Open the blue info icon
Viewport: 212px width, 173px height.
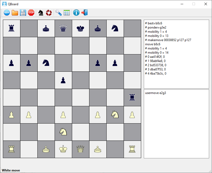coord(76,13)
